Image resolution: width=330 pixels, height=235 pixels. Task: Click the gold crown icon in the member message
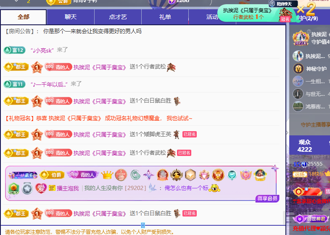click(107, 175)
